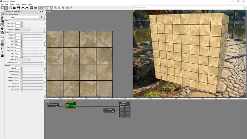Screen dimensions: 247x139
Task: Select the checker pattern icon in left sidebar
Action: 2,32
